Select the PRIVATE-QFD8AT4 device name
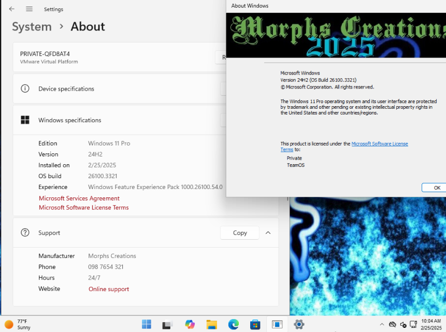 pyautogui.click(x=45, y=54)
